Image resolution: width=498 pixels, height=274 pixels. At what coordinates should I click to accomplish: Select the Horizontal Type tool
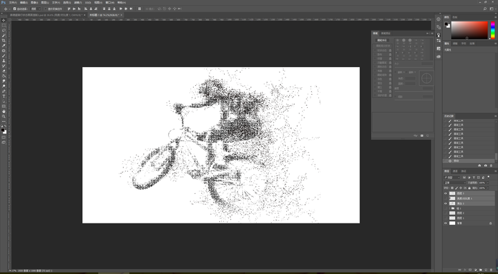pos(4,96)
